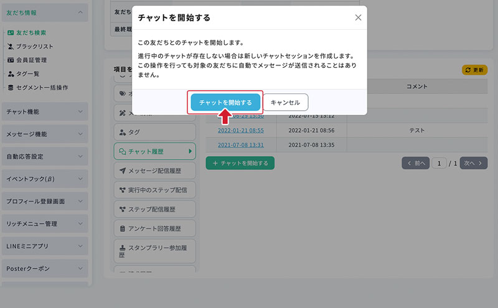This screenshot has height=308, width=498.
Task: Switch to メッセージ配信履歴 tab
Action: point(154,170)
